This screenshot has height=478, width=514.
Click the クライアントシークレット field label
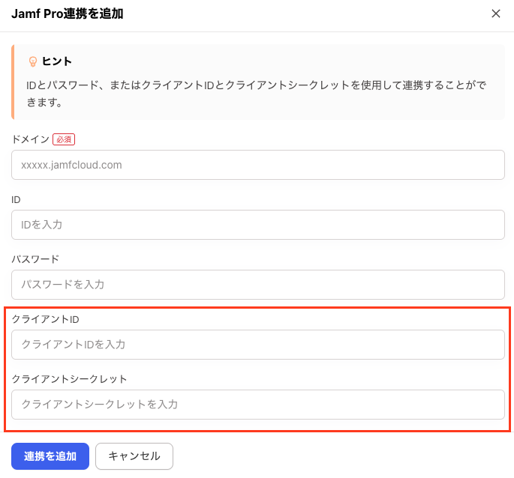(69, 379)
